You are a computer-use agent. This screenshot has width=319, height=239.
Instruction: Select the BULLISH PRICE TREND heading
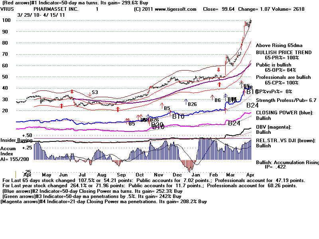tap(284, 53)
